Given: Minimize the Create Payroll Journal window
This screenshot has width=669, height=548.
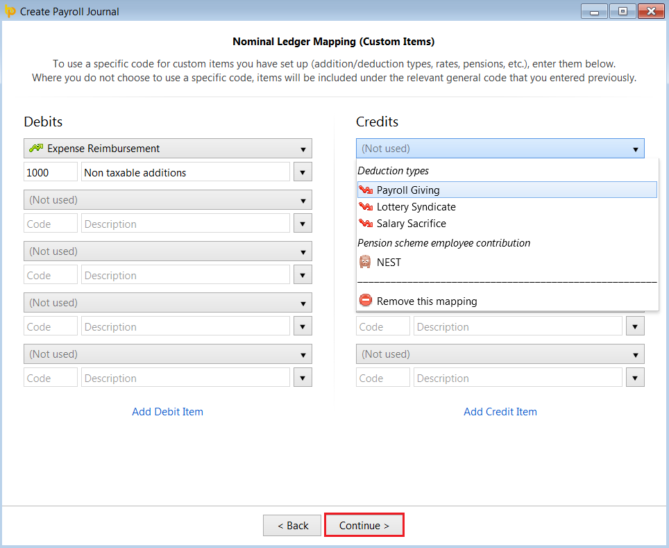Looking at the screenshot, I should (x=594, y=11).
